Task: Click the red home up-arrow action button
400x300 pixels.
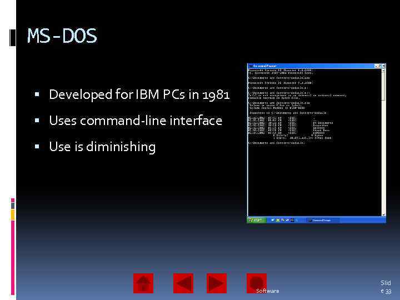Action: pyautogui.click(x=143, y=283)
